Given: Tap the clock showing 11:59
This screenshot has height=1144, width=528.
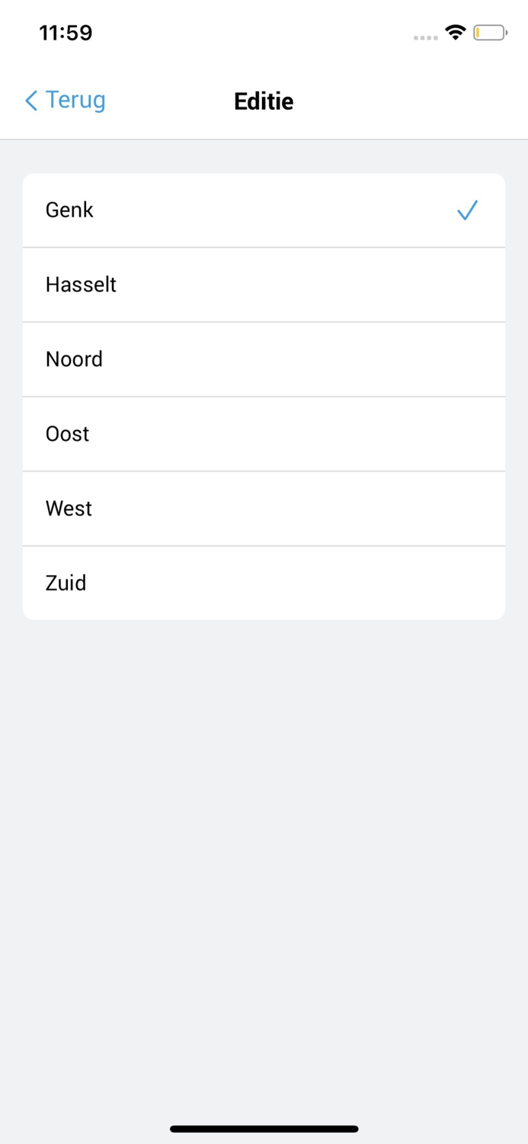Looking at the screenshot, I should click(x=66, y=32).
